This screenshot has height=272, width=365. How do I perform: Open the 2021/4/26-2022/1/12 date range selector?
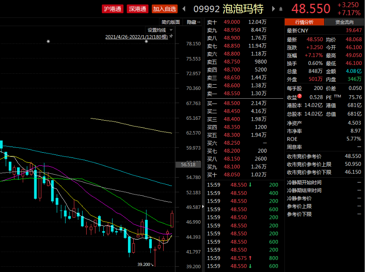[x=136, y=37]
